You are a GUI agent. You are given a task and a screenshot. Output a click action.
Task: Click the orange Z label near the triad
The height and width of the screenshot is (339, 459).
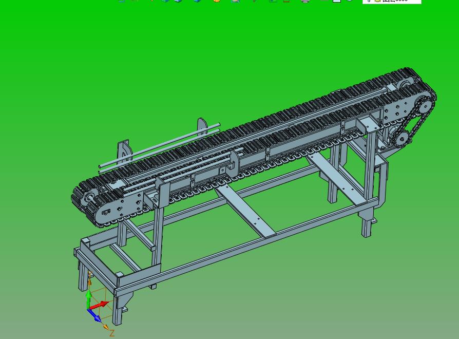pyautogui.click(x=112, y=333)
